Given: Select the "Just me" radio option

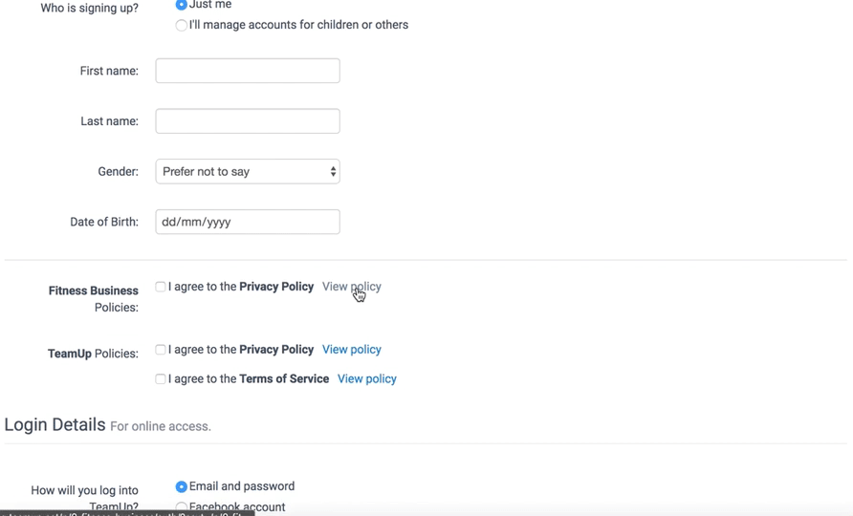Looking at the screenshot, I should (182, 5).
